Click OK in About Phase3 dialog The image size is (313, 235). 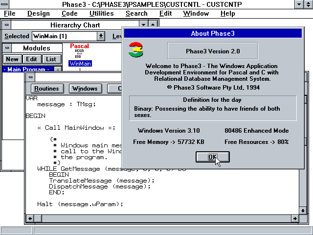[213, 157]
